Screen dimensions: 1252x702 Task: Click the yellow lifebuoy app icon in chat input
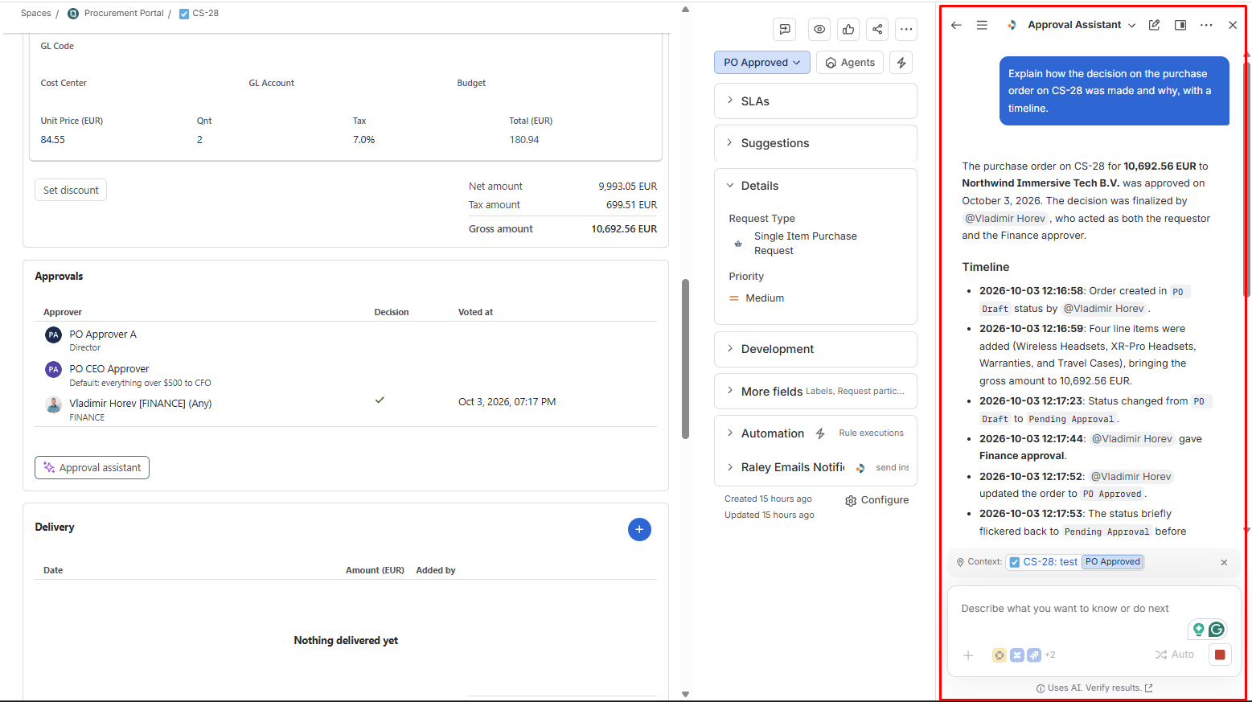click(x=1000, y=655)
